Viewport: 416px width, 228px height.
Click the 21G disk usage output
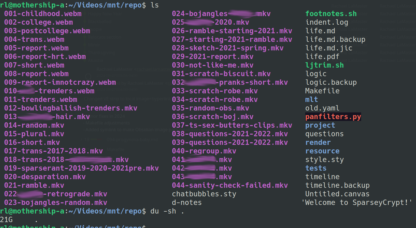pos(6,220)
